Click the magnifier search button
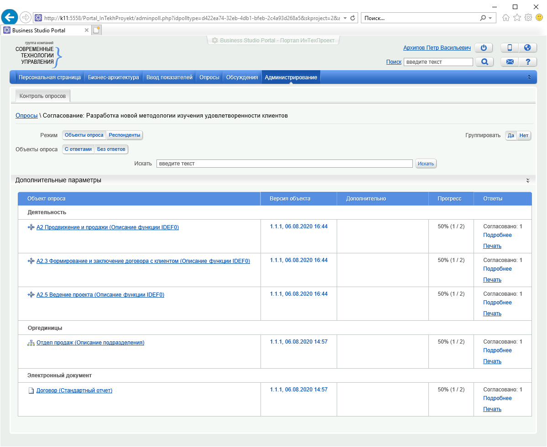The width and height of the screenshot is (547, 447). click(484, 62)
